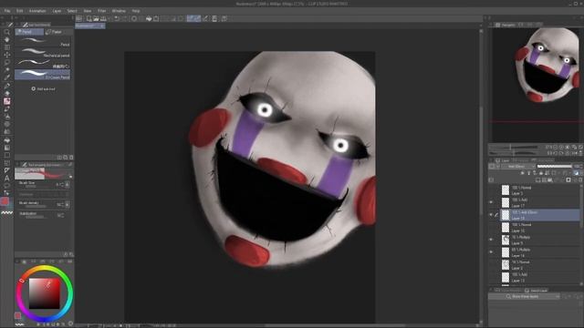Click Add sub tool button
The height and width of the screenshot is (328, 584).
[43, 89]
